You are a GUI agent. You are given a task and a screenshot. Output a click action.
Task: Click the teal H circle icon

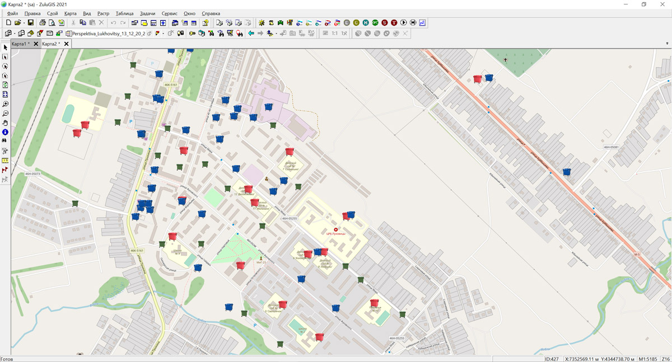tap(366, 23)
